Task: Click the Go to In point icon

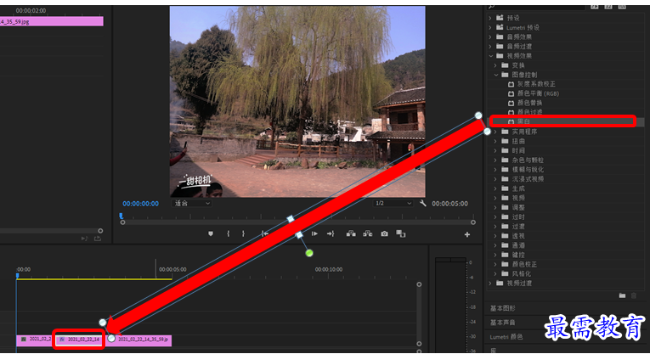Action: tap(264, 234)
